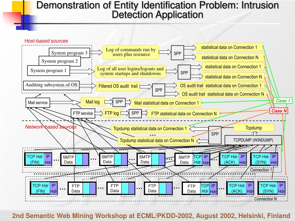The height and width of the screenshot is (221, 295).
Task: Click the green 'Case 1' label
Action: (283, 101)
